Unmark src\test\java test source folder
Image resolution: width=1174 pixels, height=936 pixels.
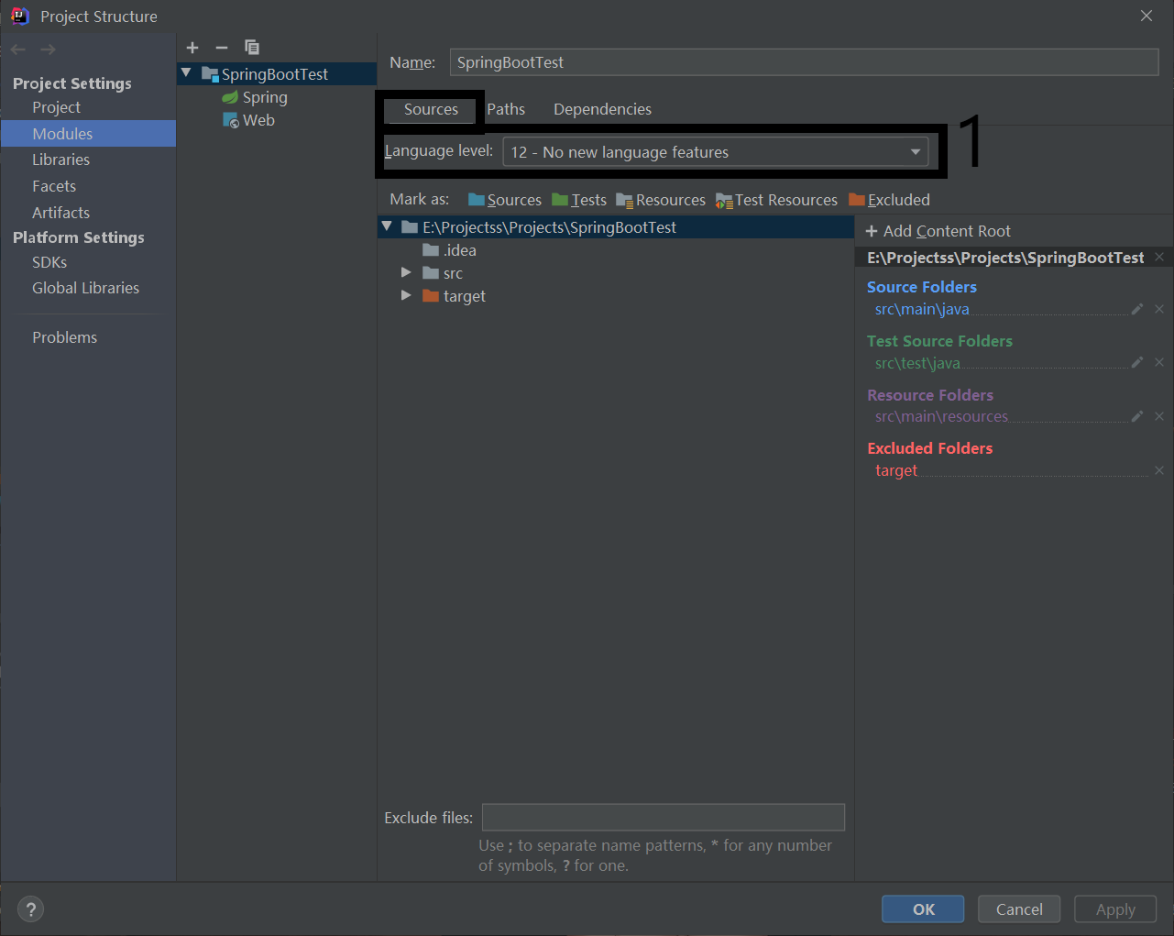point(1159,363)
